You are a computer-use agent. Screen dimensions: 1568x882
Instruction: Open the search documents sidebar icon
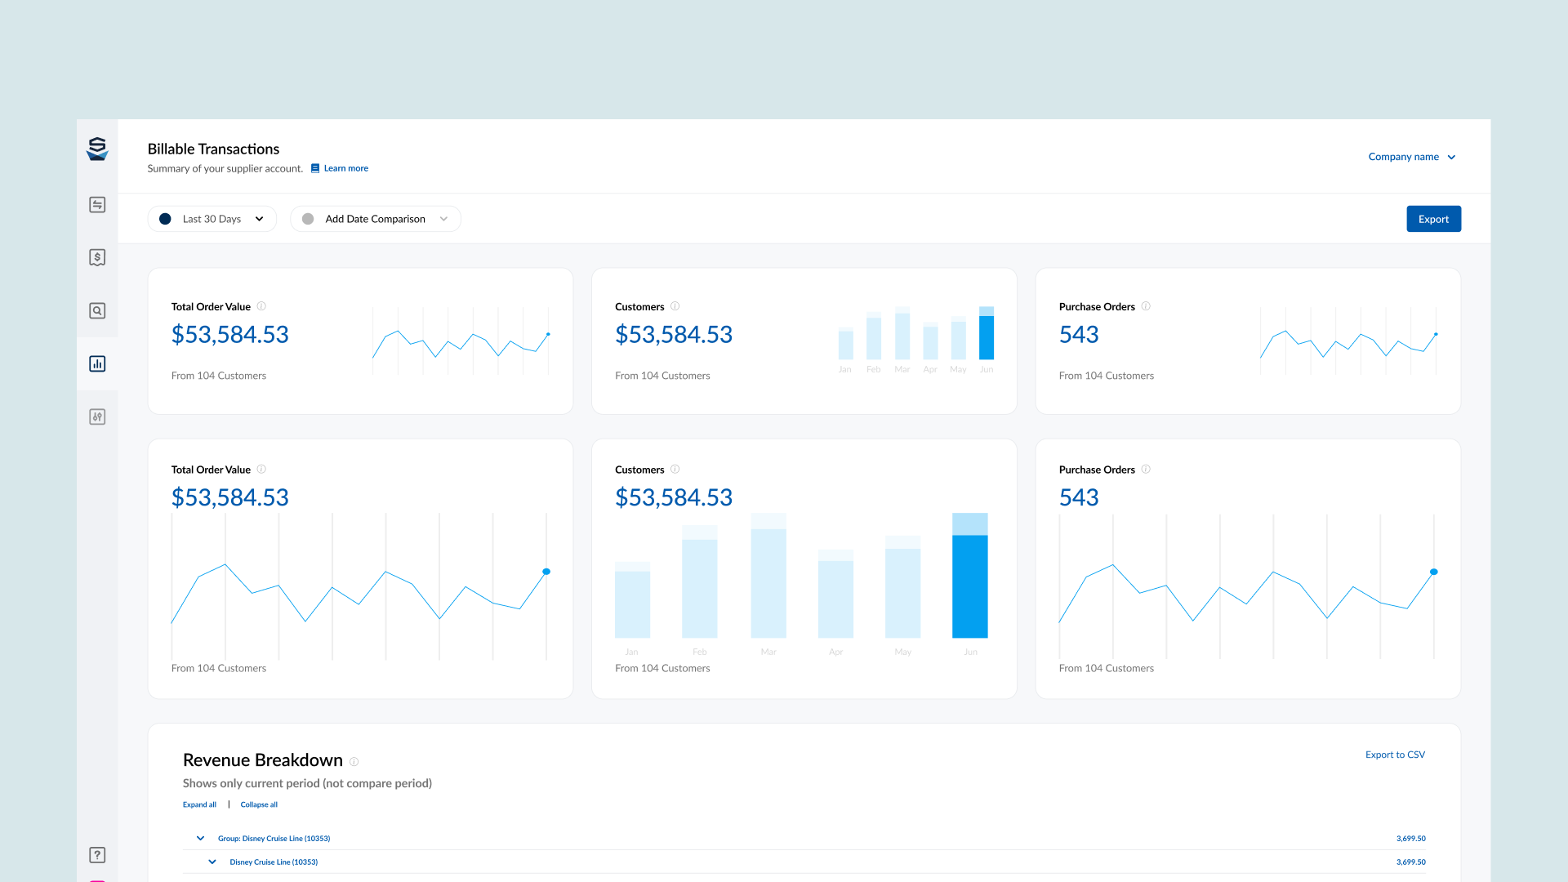point(97,311)
